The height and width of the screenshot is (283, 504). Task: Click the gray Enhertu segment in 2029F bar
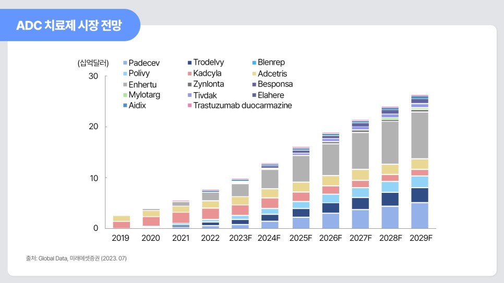(420, 135)
